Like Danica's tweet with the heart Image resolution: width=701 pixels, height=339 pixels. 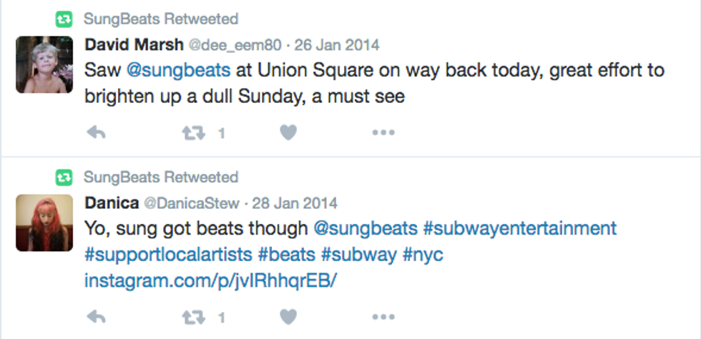pyautogui.click(x=288, y=316)
